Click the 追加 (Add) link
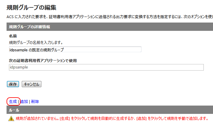The width and height of the screenshot is (213, 129). coord(24,101)
